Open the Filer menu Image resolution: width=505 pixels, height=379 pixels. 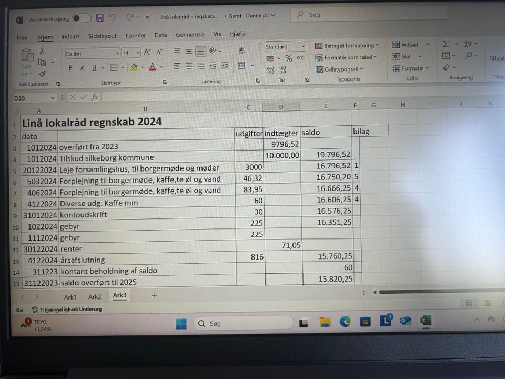(x=22, y=38)
